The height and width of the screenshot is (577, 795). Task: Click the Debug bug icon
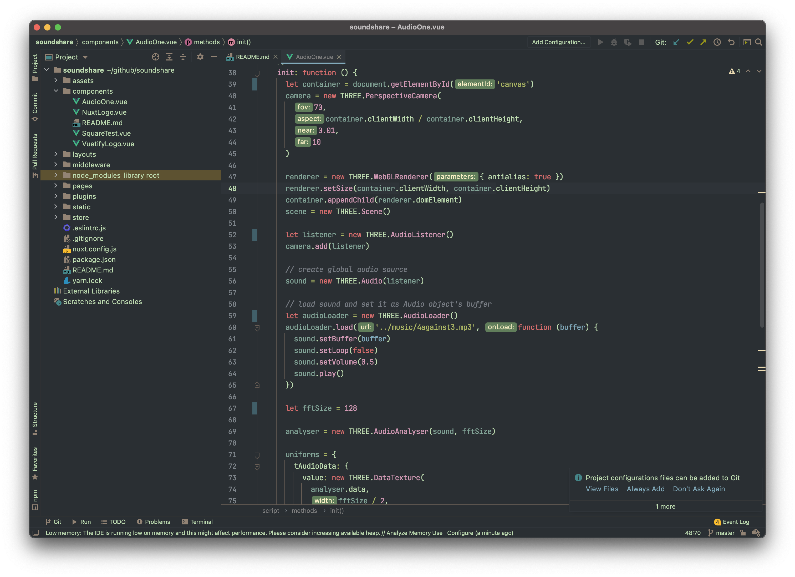point(614,42)
